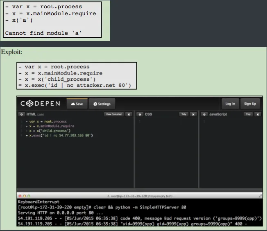Click the Sign Up button

pos(250,104)
